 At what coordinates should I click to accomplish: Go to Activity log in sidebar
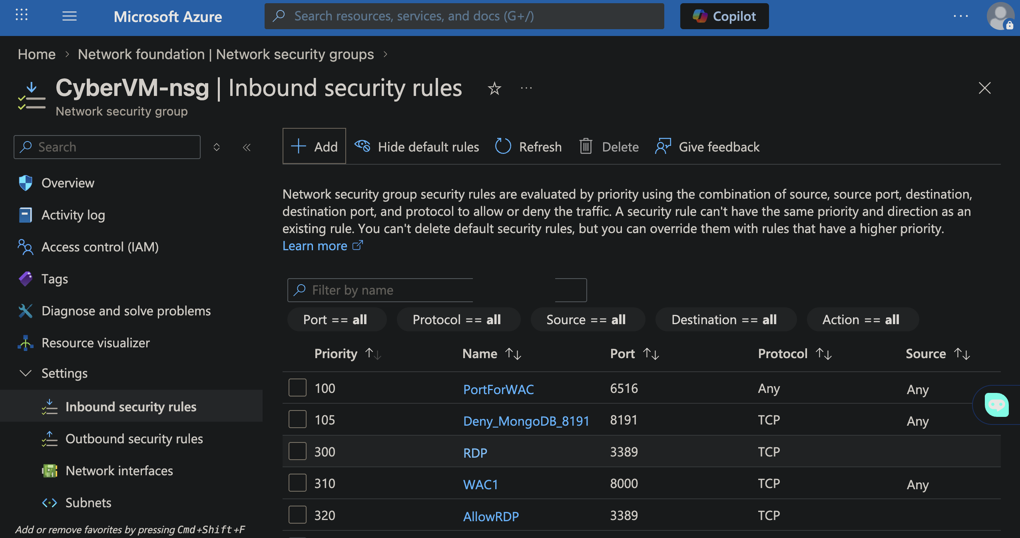pos(73,215)
